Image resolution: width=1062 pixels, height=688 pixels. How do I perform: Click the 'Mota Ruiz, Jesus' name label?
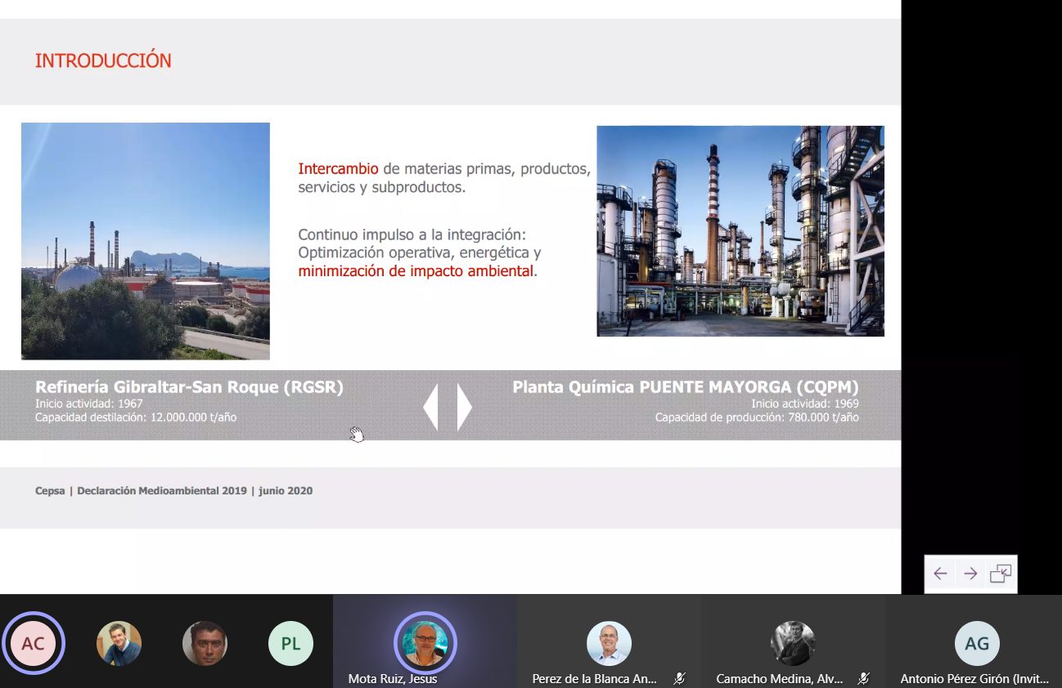[393, 679]
